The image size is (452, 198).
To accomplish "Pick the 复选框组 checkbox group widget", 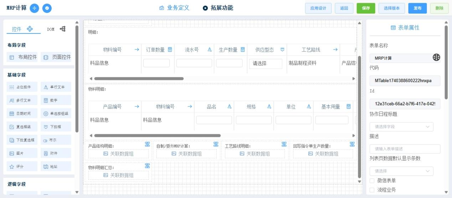I will (x=23, y=127).
